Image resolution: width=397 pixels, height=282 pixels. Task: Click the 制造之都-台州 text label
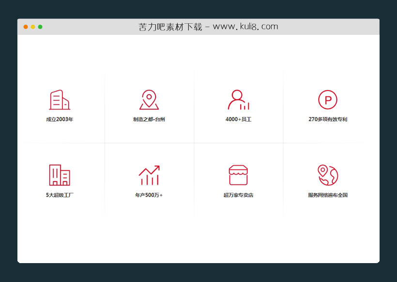click(149, 119)
